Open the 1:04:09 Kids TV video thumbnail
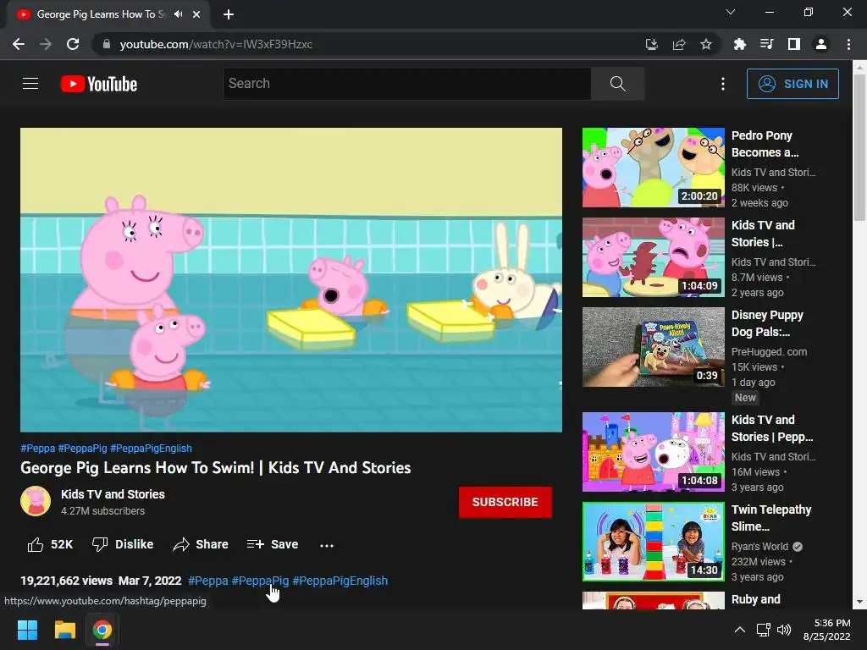The width and height of the screenshot is (867, 650). (x=653, y=257)
